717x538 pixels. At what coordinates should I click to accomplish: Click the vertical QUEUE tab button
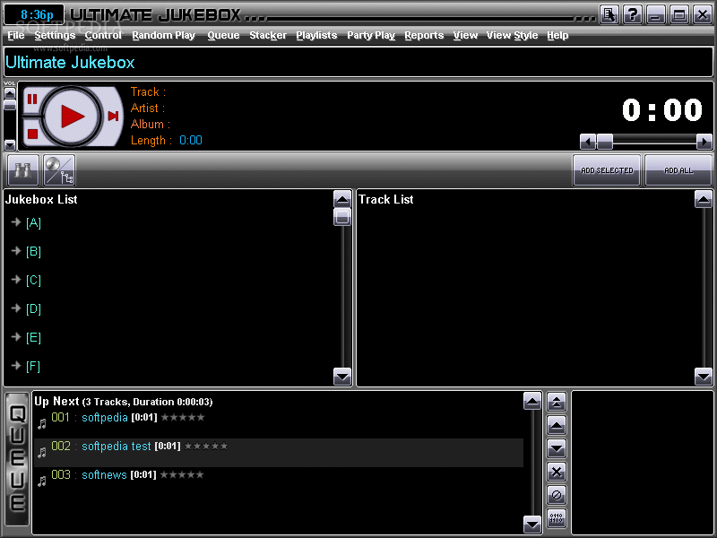17,459
